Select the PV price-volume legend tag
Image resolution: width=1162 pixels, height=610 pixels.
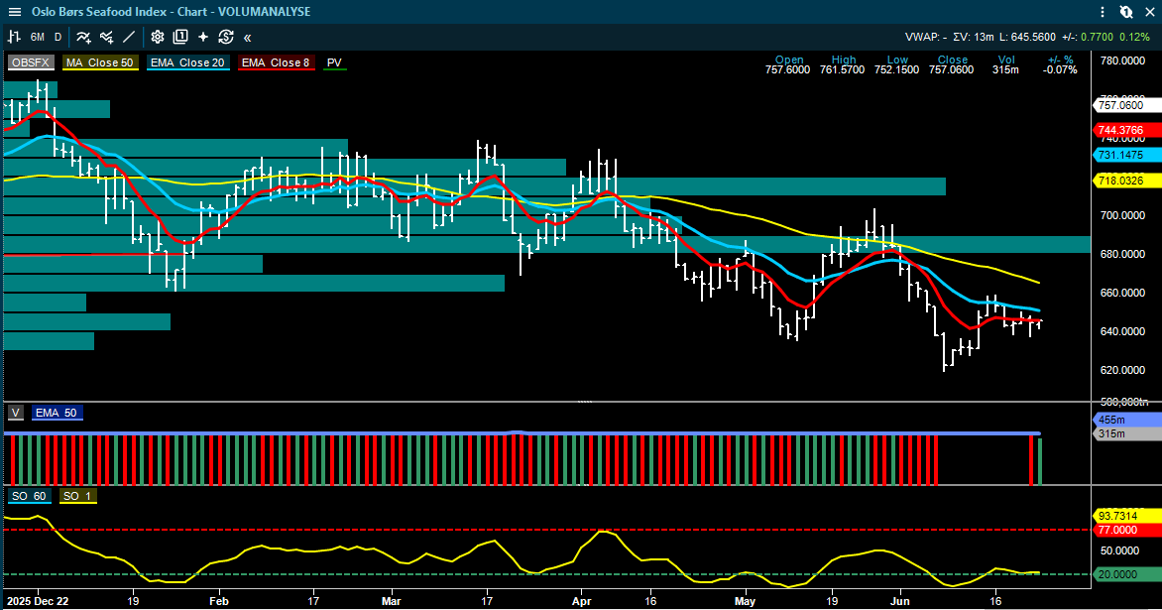334,63
